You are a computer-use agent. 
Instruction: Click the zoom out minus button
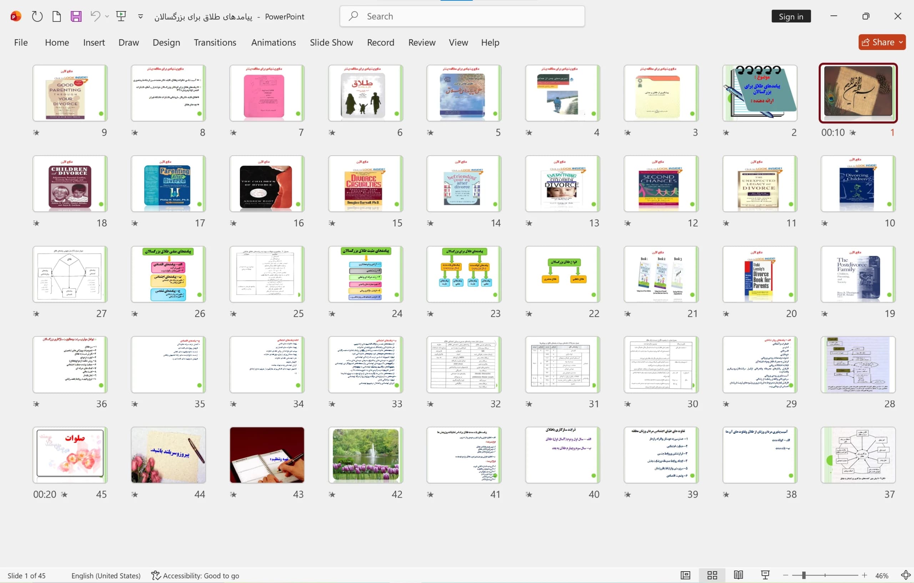(x=786, y=576)
